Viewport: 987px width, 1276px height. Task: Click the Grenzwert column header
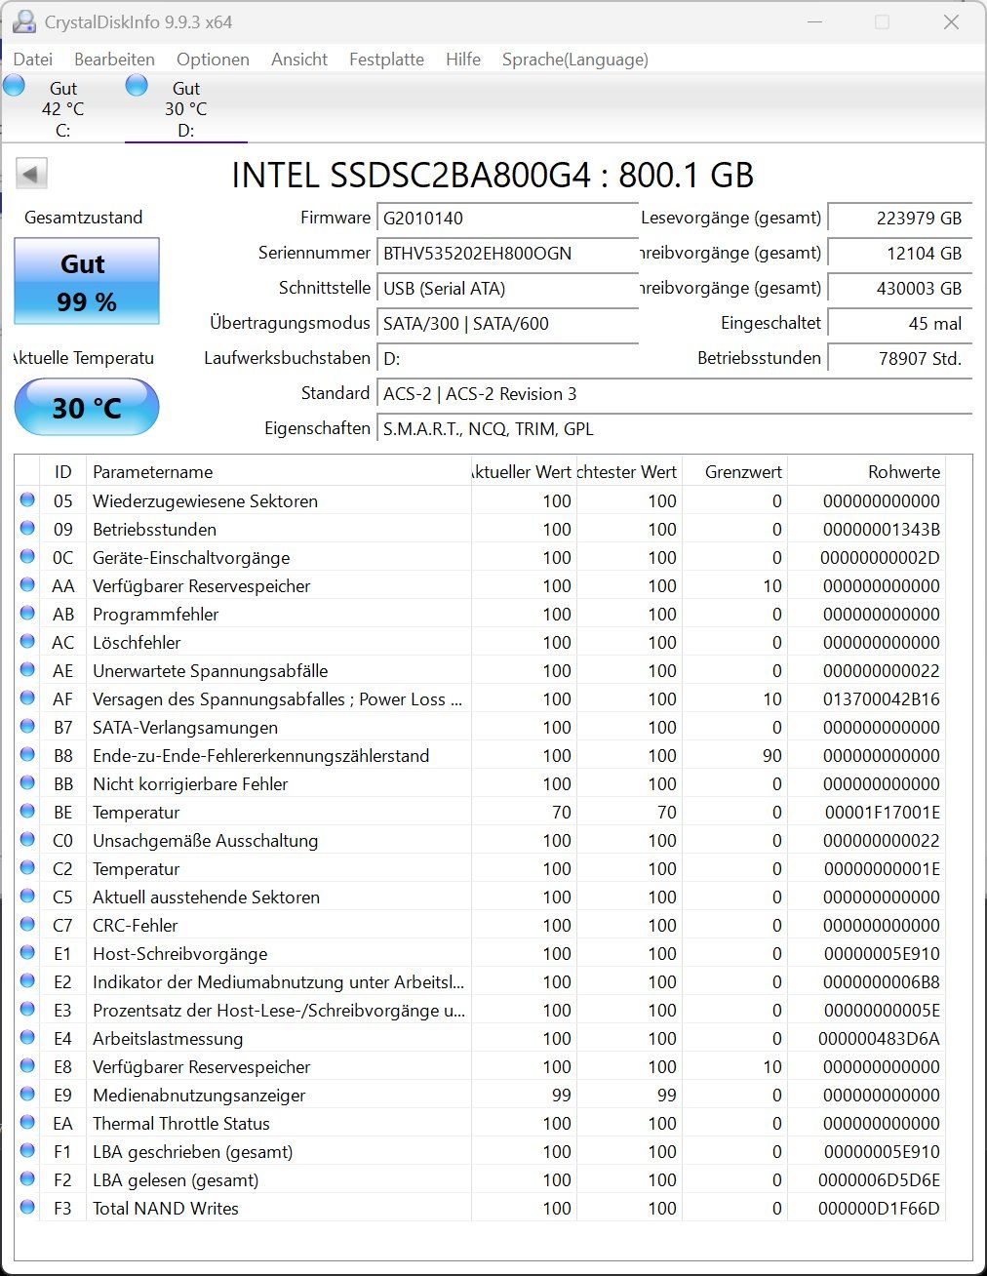pos(735,472)
